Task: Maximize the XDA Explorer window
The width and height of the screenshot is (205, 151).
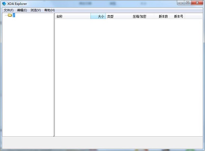Action: [x=188, y=3]
